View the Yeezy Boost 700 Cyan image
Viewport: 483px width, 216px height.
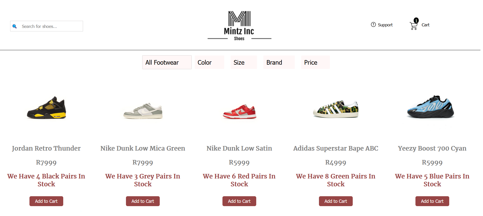coord(431,107)
